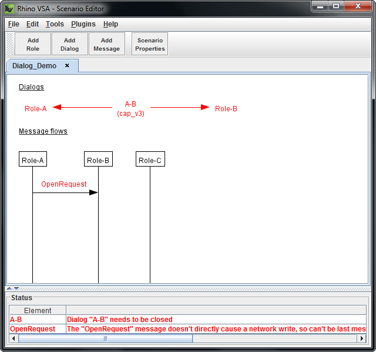The height and width of the screenshot is (352, 376).
Task: Close the Scenario Editor window
Action: [358, 6]
